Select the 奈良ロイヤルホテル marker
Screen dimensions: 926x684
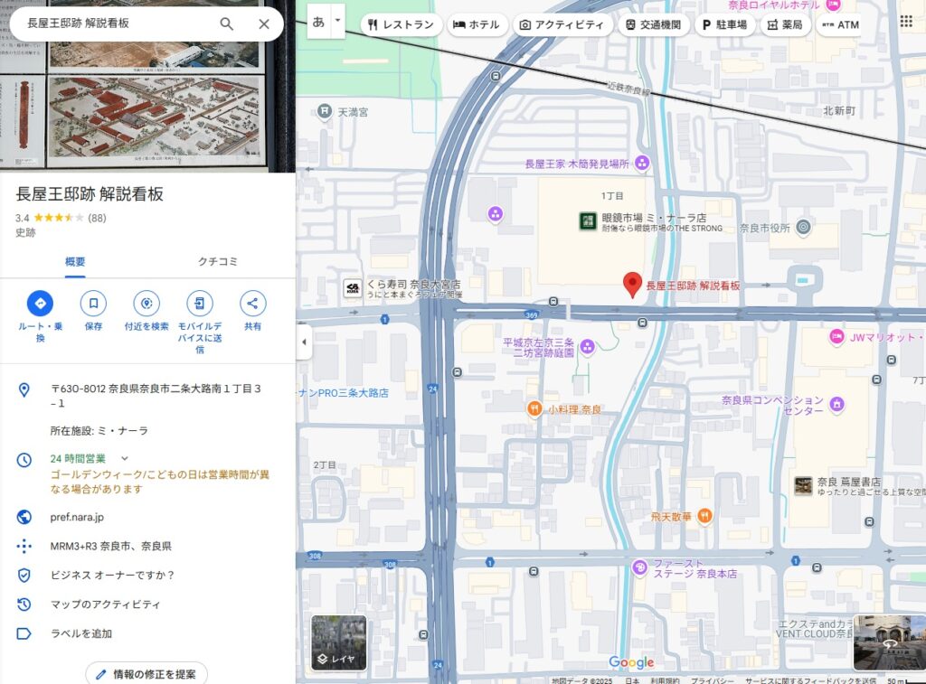click(x=833, y=5)
